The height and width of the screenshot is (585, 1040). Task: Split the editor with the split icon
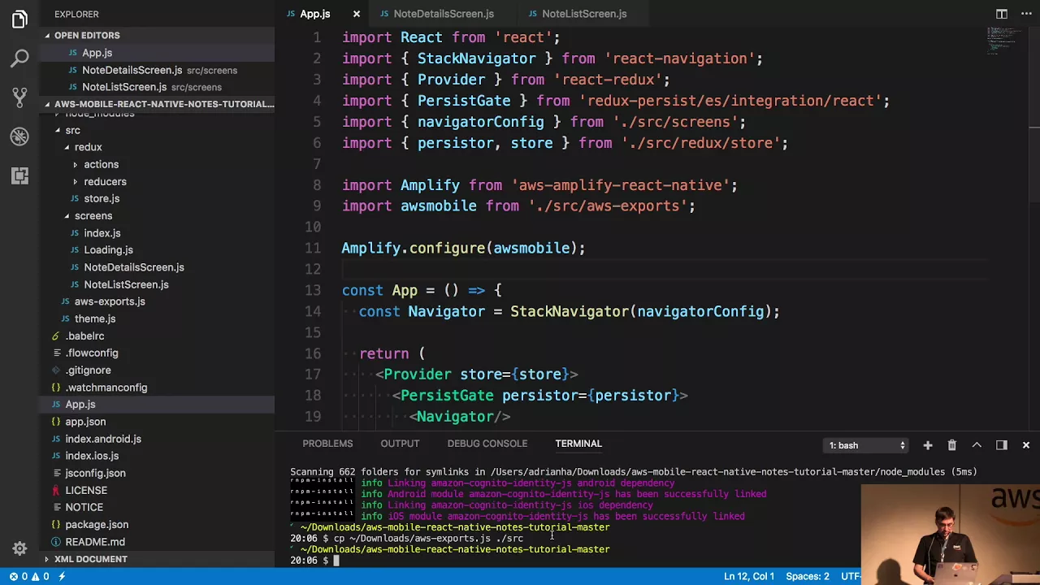1002,14
